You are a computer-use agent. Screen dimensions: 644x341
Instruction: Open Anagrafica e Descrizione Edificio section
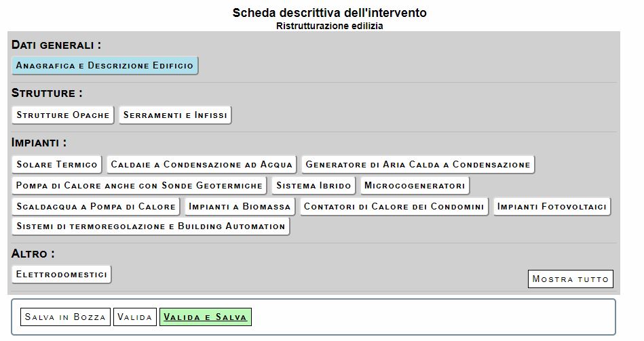coord(105,66)
